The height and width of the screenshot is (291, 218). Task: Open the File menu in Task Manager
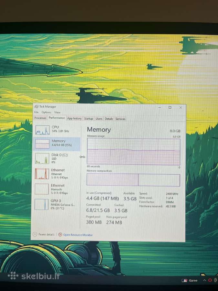click(x=36, y=112)
